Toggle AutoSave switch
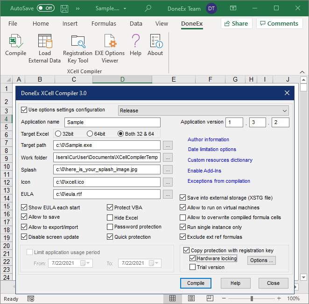309x304 pixels. tap(46, 8)
